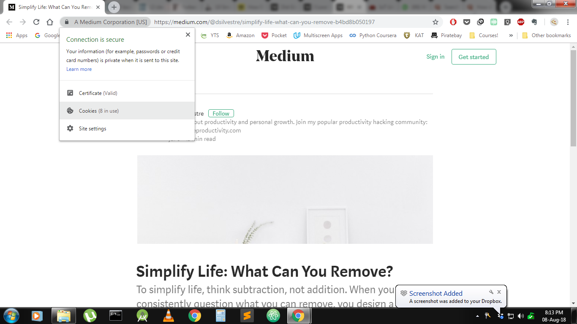
Task: Click the Dropbox system tray icon
Action: pyautogui.click(x=500, y=316)
